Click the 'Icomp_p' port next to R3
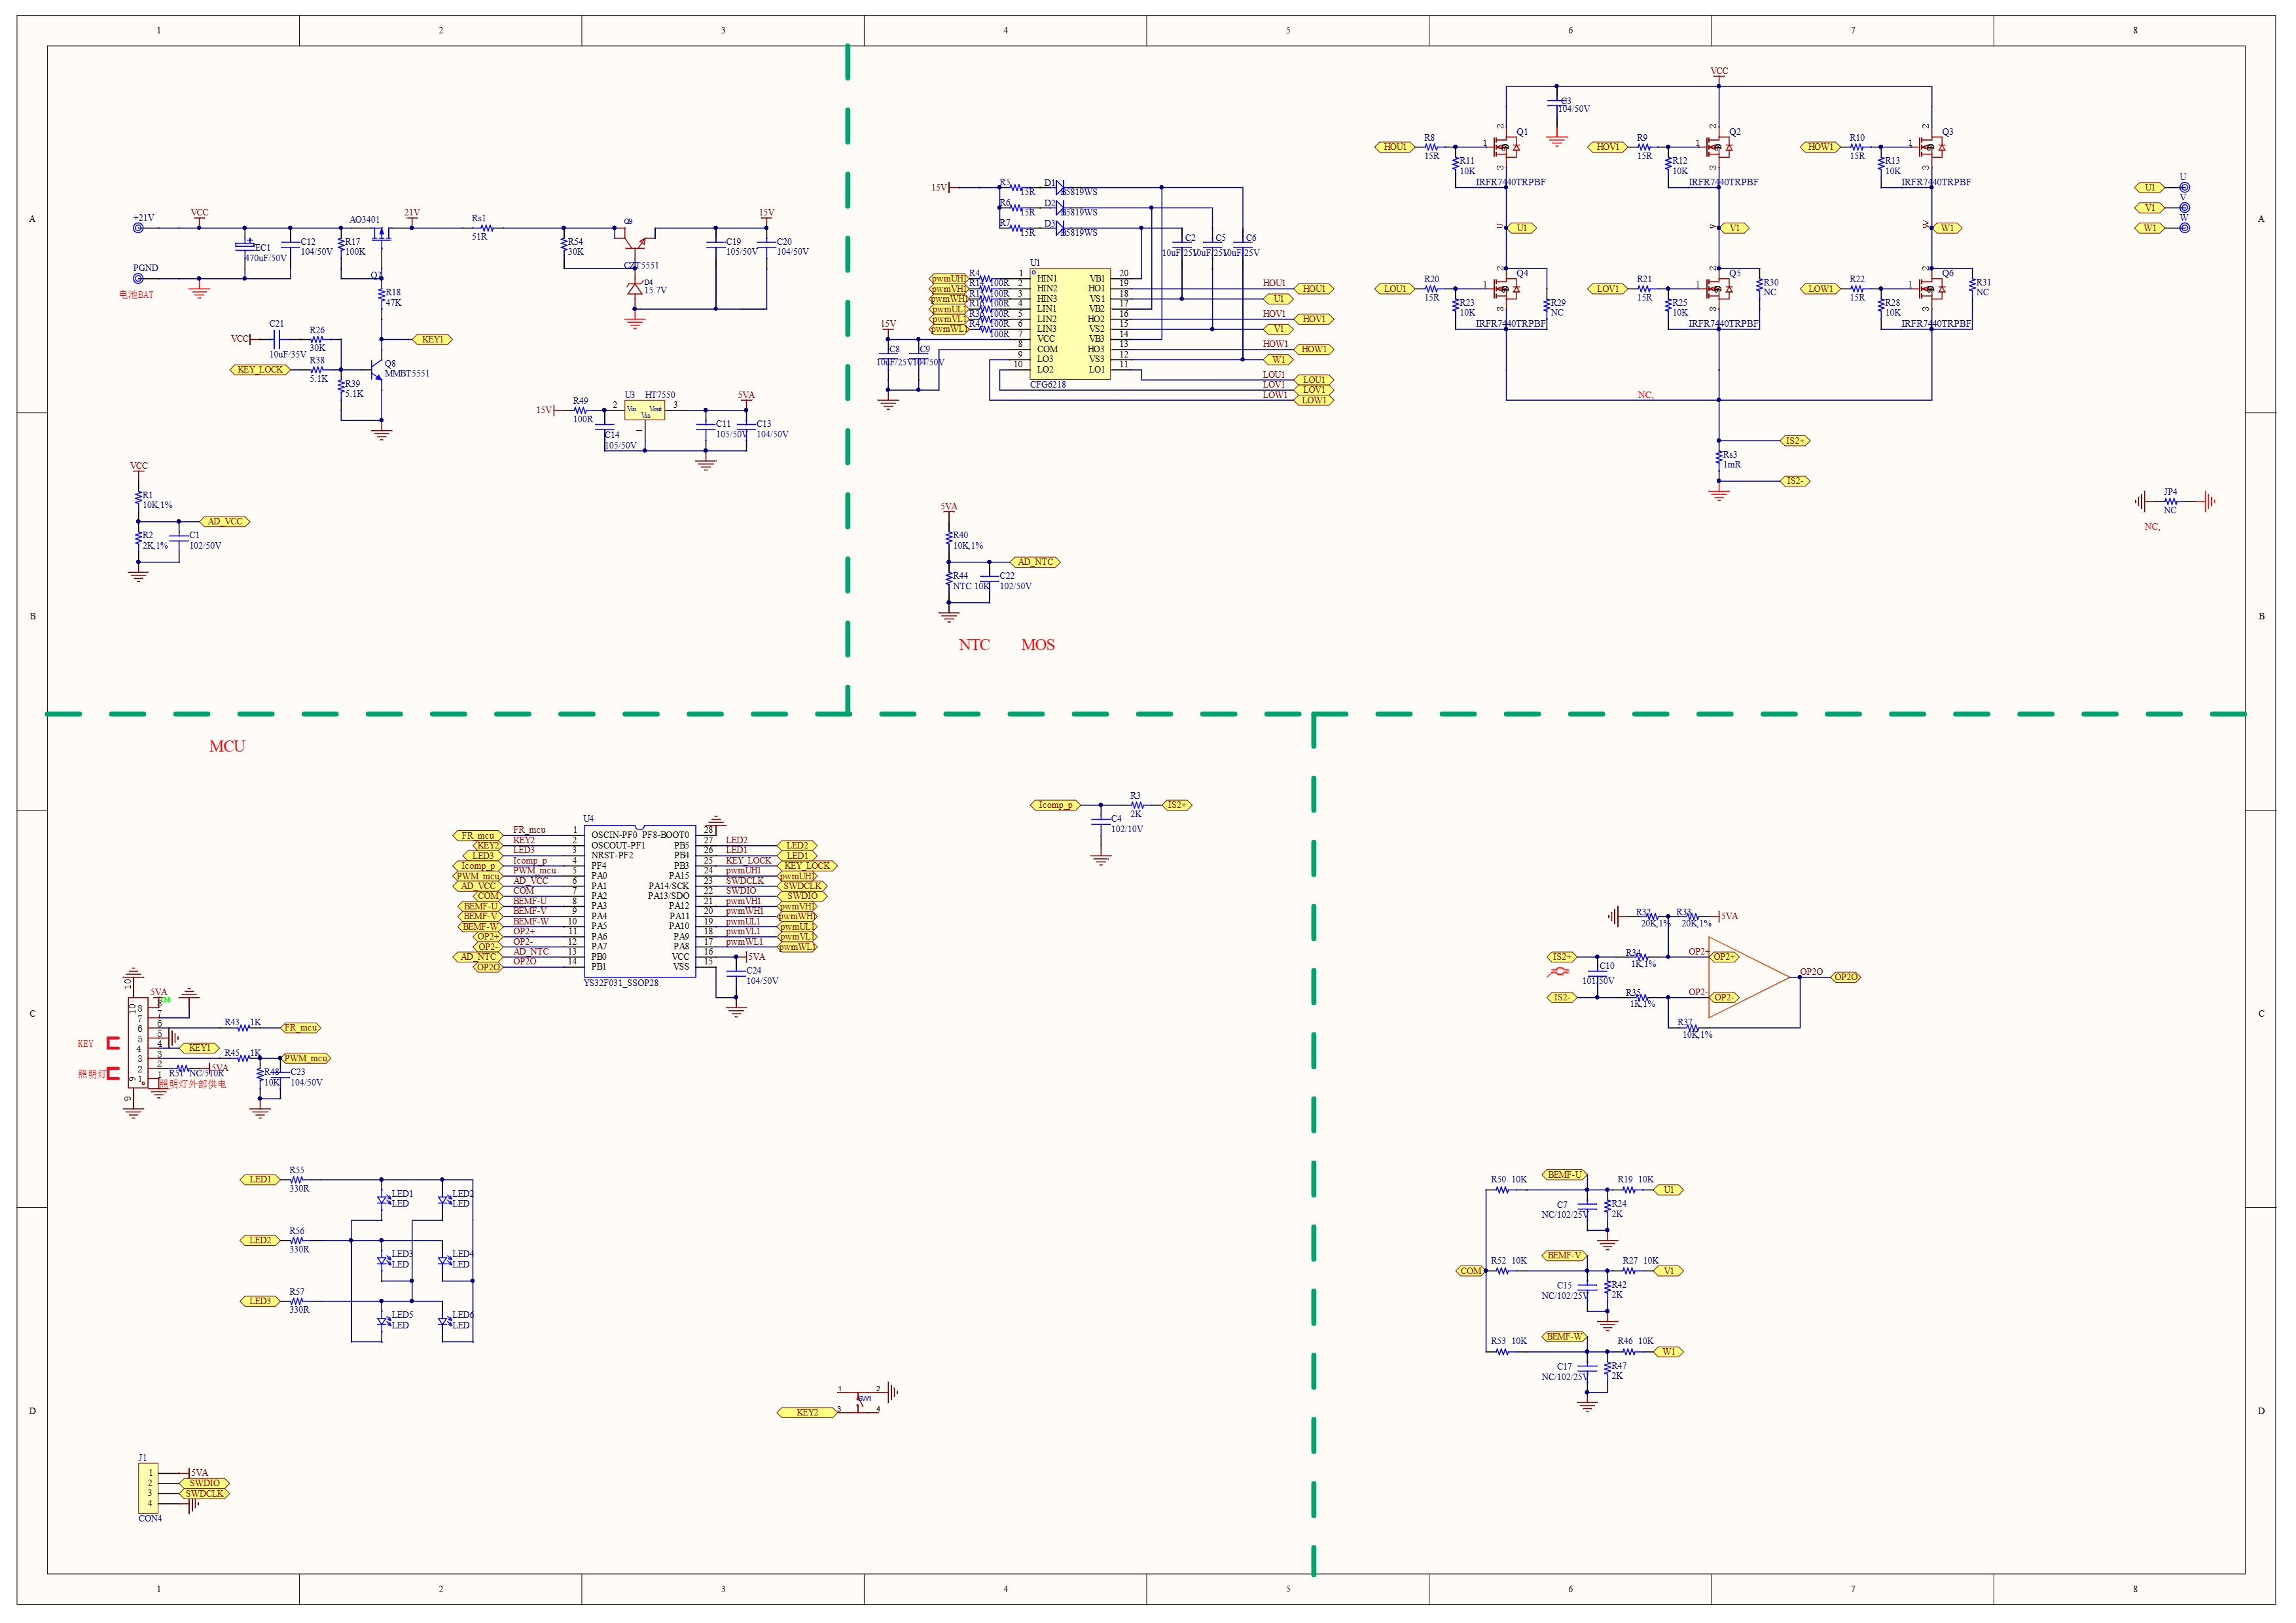2296x1623 pixels. click(1055, 805)
